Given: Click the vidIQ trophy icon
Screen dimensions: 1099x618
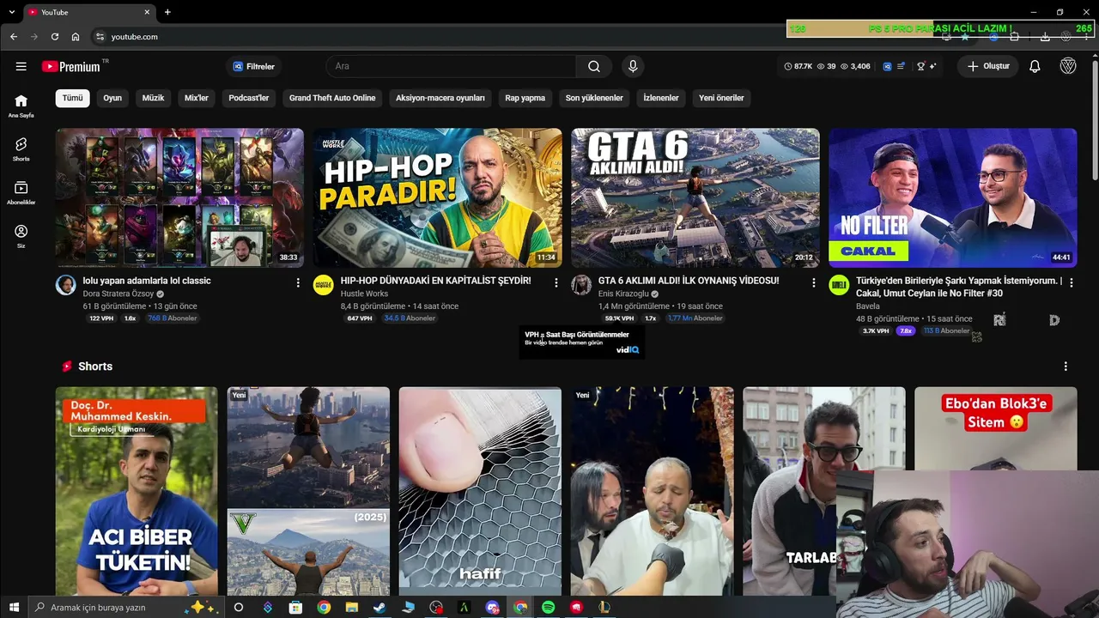Looking at the screenshot, I should pos(920,66).
